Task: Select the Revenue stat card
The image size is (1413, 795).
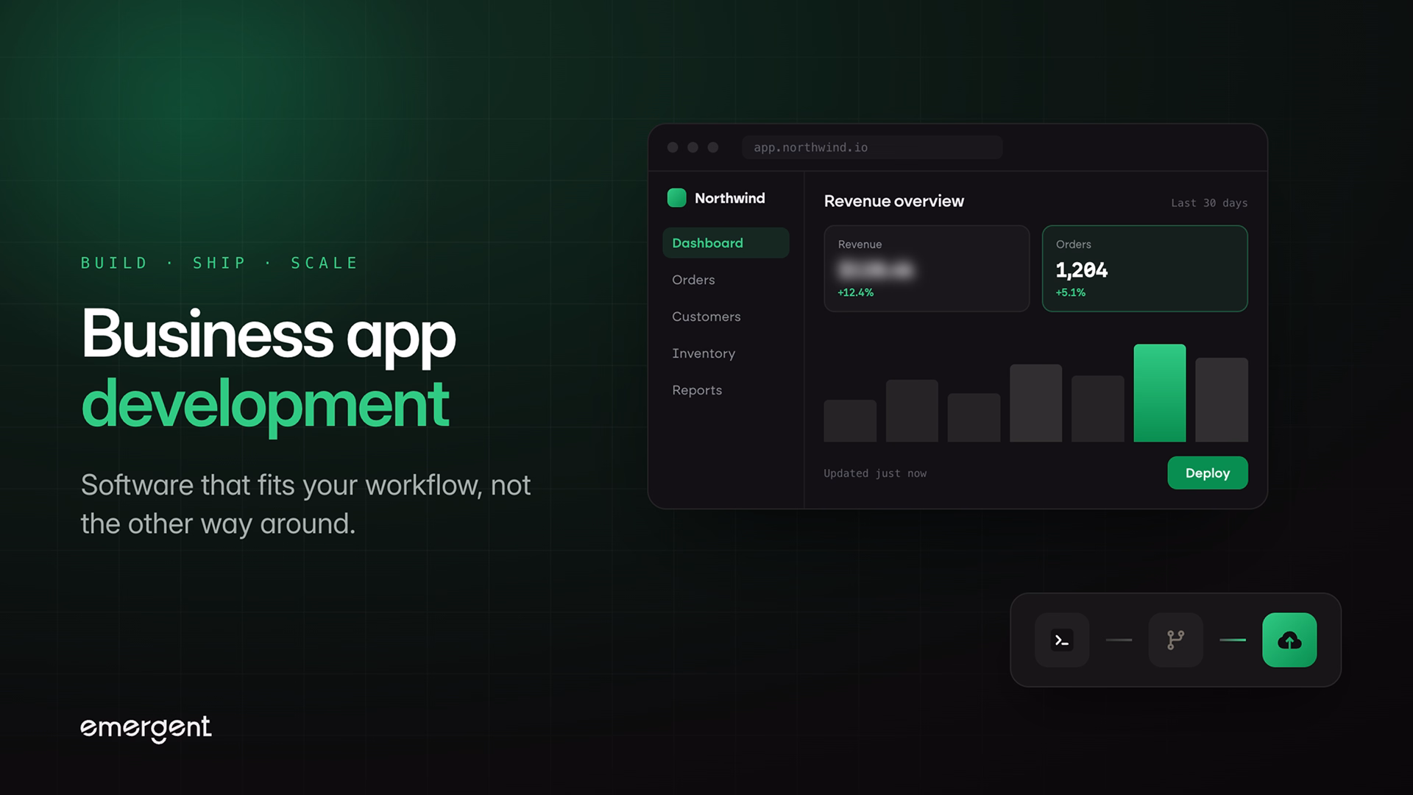Action: 927,269
